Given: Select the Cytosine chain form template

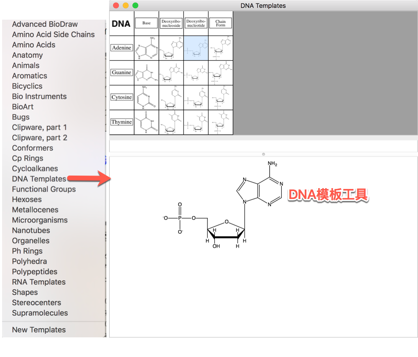Looking at the screenshot, I should coord(221,97).
